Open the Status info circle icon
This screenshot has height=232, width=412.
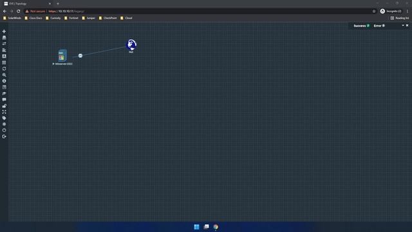coord(4,81)
